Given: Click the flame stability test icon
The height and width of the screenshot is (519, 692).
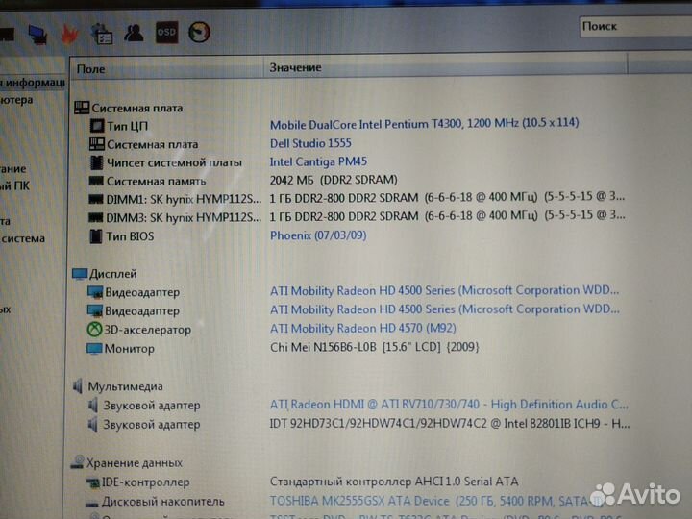Looking at the screenshot, I should [69, 36].
